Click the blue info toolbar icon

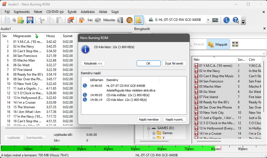(226, 20)
